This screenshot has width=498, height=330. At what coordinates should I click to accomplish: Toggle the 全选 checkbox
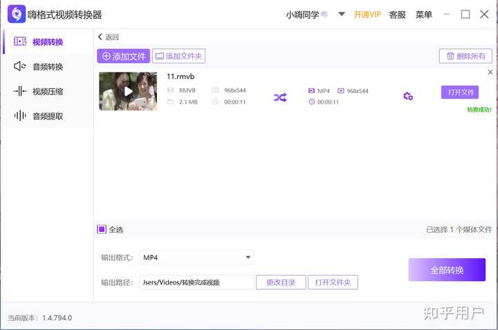102,229
